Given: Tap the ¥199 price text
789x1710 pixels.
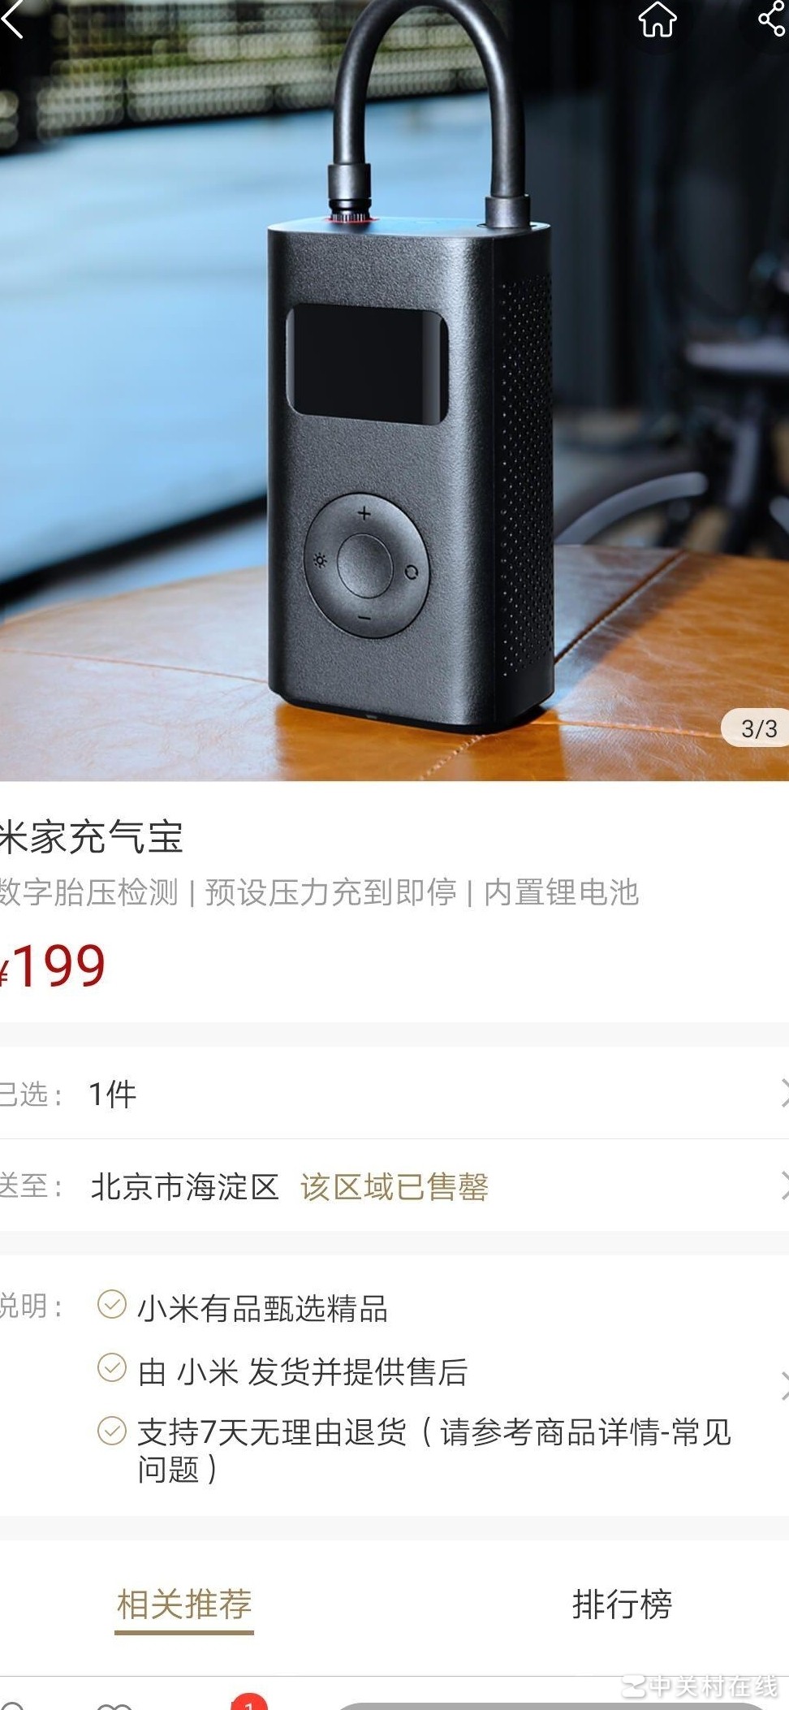Looking at the screenshot, I should [52, 966].
